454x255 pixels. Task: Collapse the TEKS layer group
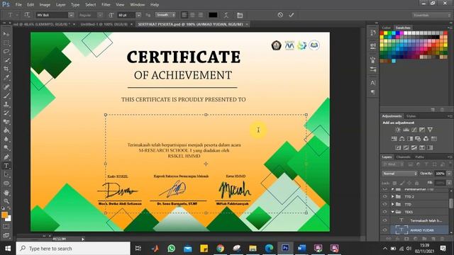click(392, 212)
